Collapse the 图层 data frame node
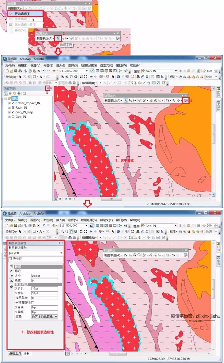Screen dimensions: 224x363 tap(6, 98)
